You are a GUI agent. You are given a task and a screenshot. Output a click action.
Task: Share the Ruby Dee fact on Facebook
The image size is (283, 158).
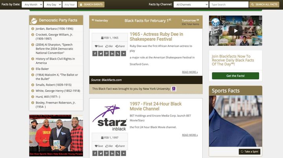pos(96,54)
